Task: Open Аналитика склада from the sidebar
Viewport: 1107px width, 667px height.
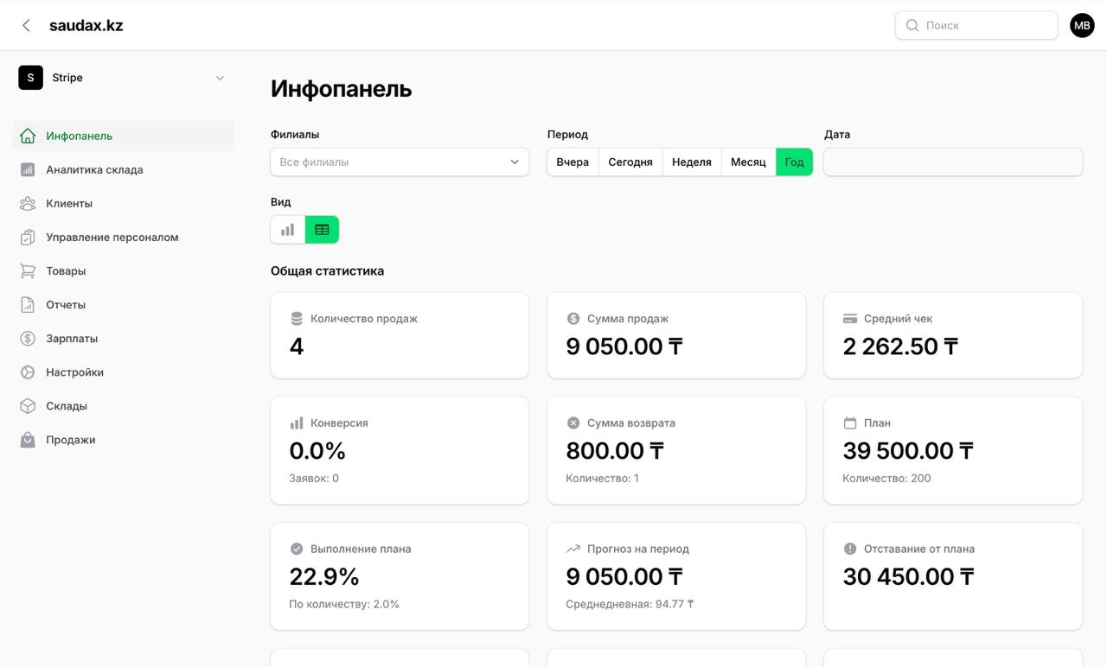Action: tap(94, 170)
